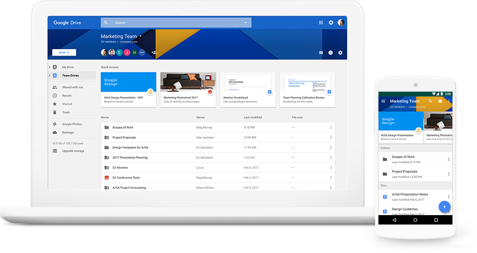The image size is (477, 253).
Task: Click the search magnifier icon
Action: click(x=106, y=23)
